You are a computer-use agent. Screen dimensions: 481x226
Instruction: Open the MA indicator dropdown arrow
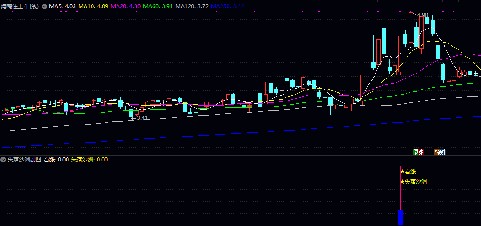click(44, 6)
